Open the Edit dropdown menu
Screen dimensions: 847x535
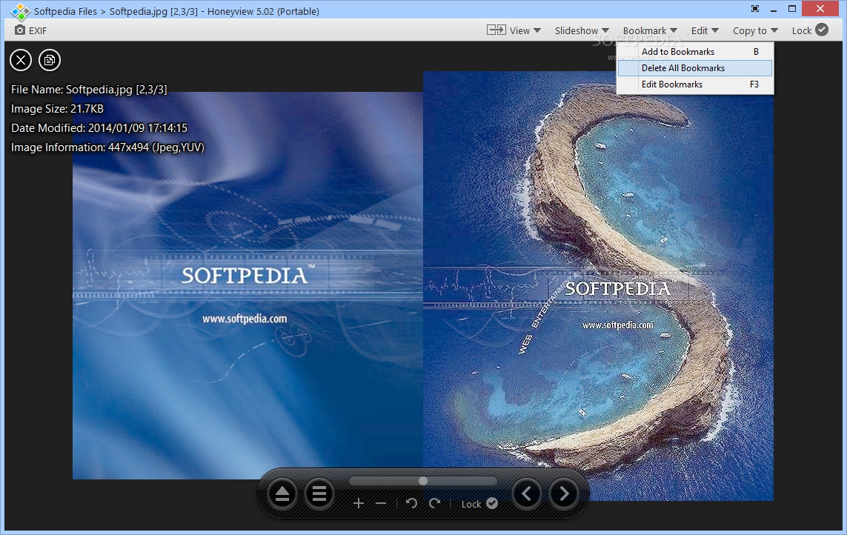705,30
